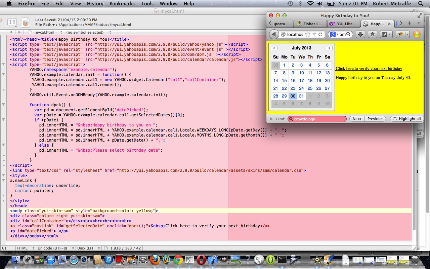This screenshot has width=430, height=269.
Task: Open Spotlight search in menu bar
Action: click(x=421, y=4)
